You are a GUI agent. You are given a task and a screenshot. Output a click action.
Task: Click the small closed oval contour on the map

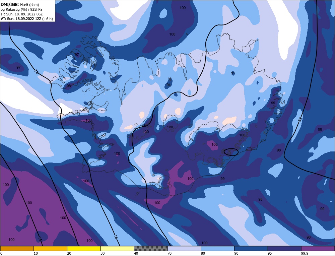231,152
